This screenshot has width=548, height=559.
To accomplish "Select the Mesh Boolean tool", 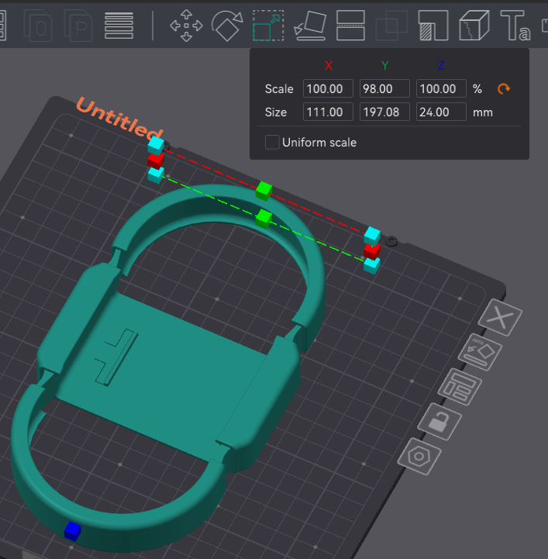I will [x=391, y=26].
